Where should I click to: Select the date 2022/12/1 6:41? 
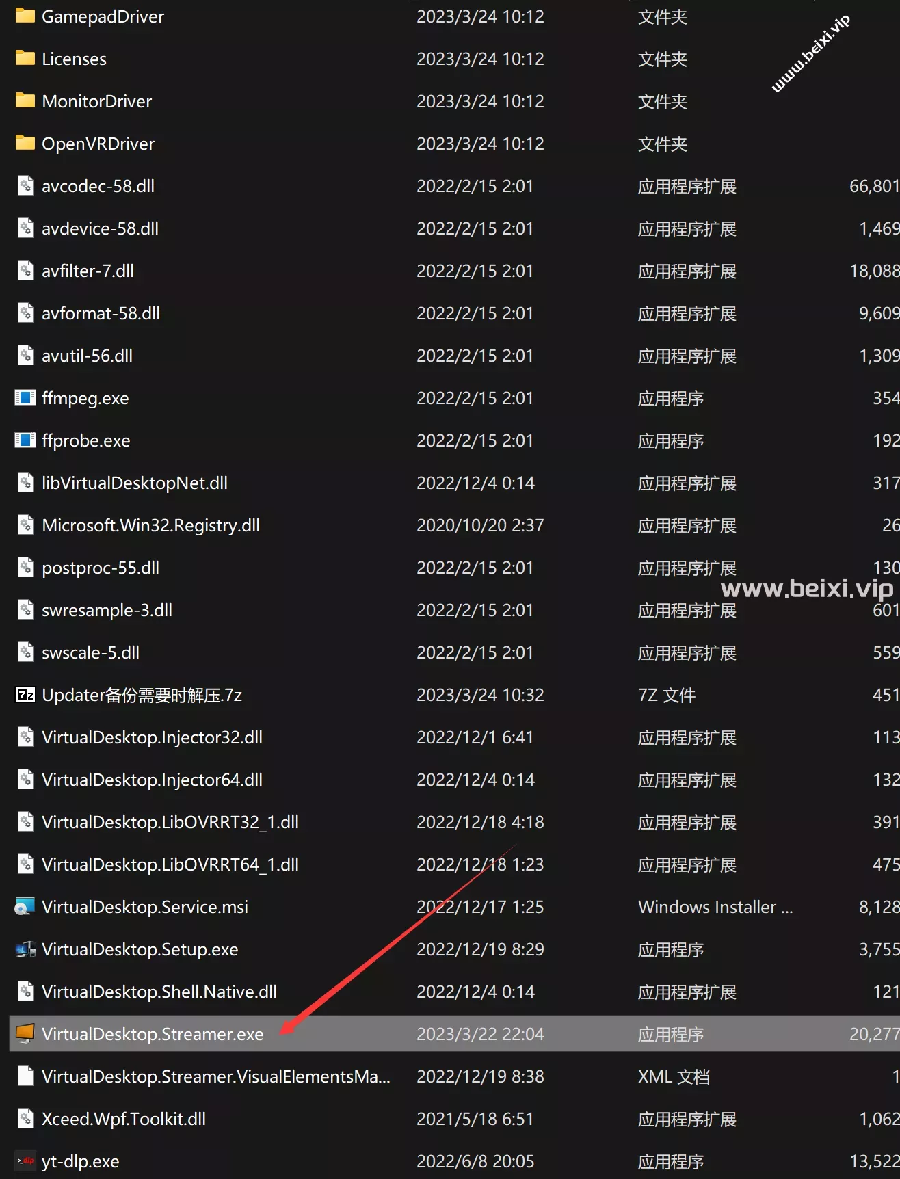click(475, 737)
